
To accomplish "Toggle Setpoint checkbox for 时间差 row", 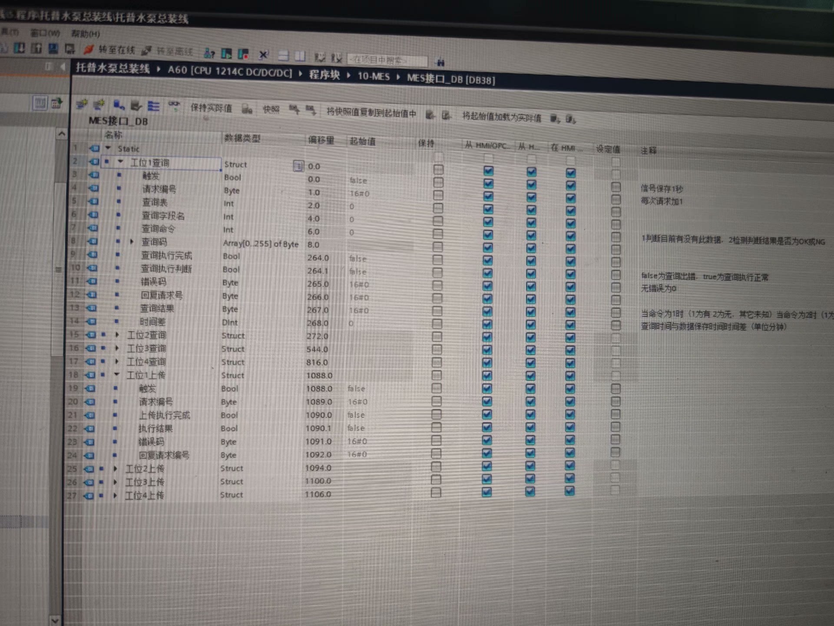I will [x=616, y=325].
